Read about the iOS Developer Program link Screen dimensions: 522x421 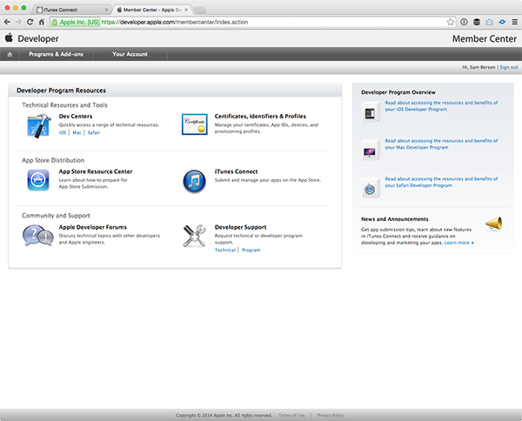(x=441, y=106)
